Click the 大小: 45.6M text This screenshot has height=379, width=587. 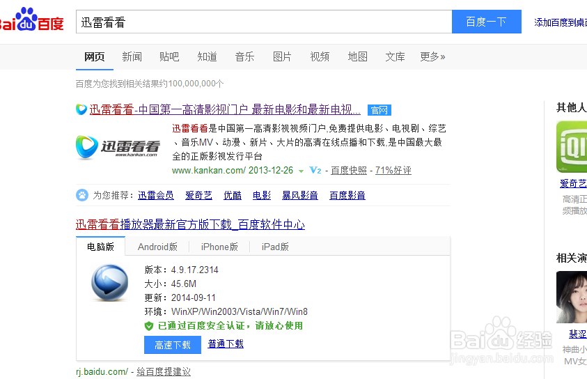171,284
